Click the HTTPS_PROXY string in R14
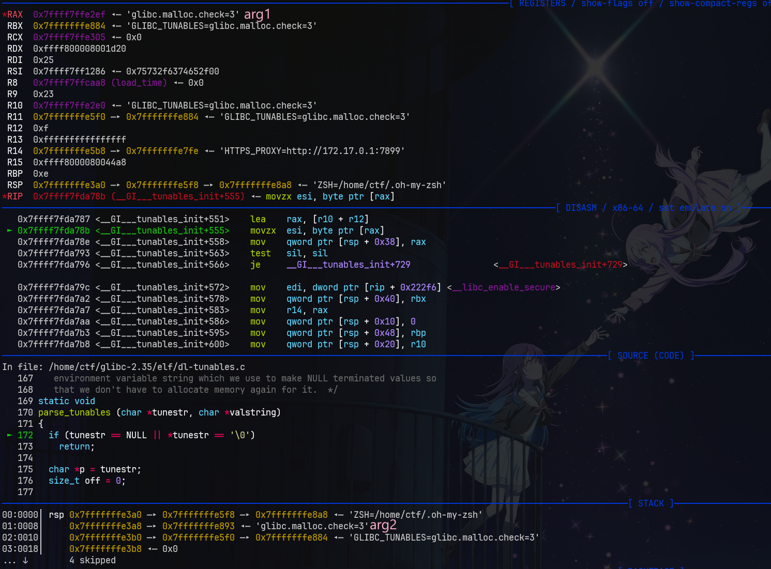The image size is (771, 569). point(312,151)
